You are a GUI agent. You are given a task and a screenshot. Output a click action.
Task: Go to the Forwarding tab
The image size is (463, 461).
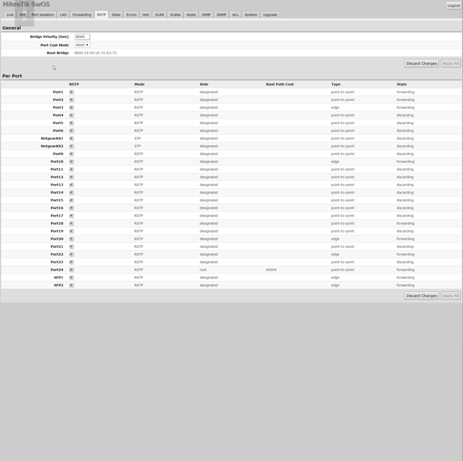click(82, 14)
